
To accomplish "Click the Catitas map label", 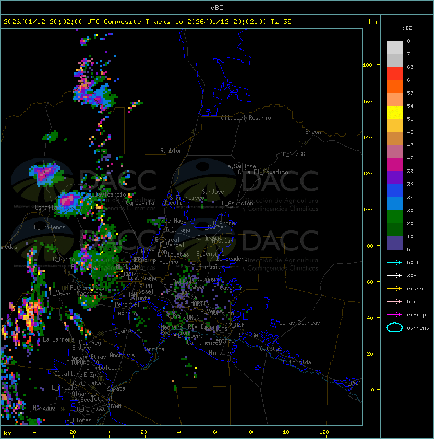I will click(x=271, y=349).
